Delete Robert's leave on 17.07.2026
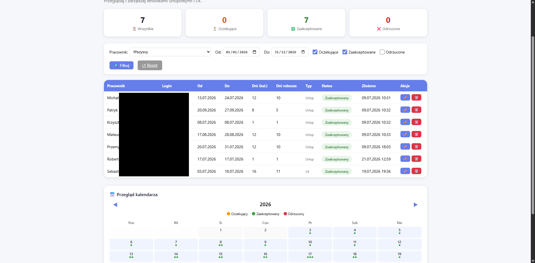The width and height of the screenshot is (535, 263). tap(416, 159)
